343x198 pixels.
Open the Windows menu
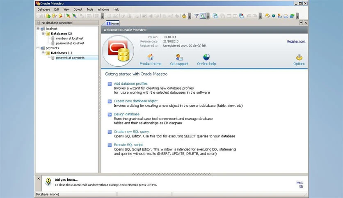[x=103, y=9]
